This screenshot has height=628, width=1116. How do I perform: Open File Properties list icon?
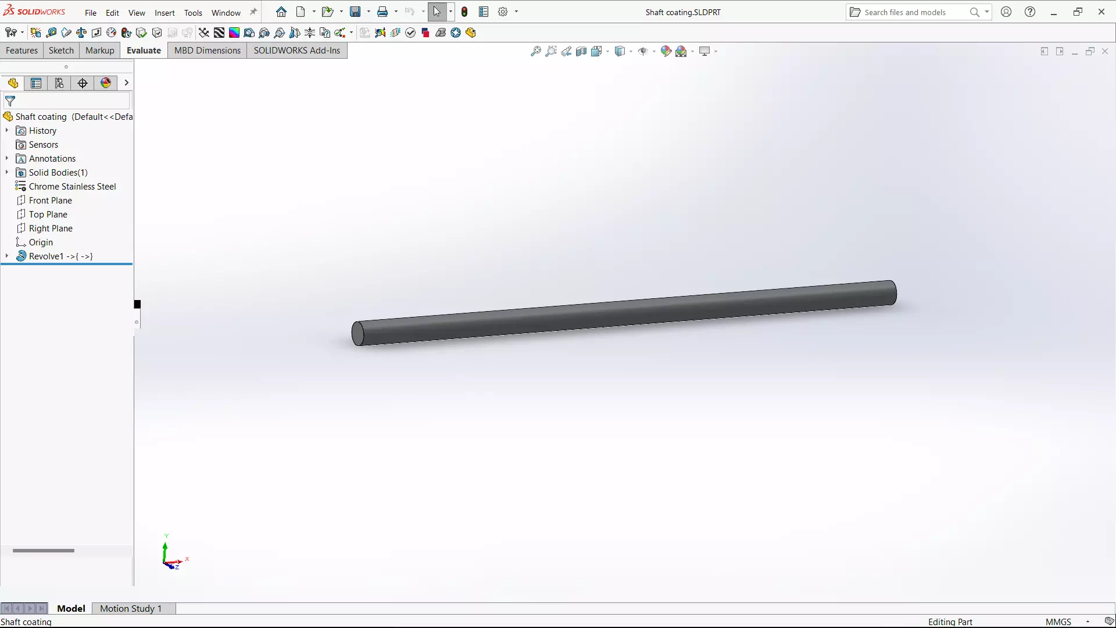(x=484, y=12)
